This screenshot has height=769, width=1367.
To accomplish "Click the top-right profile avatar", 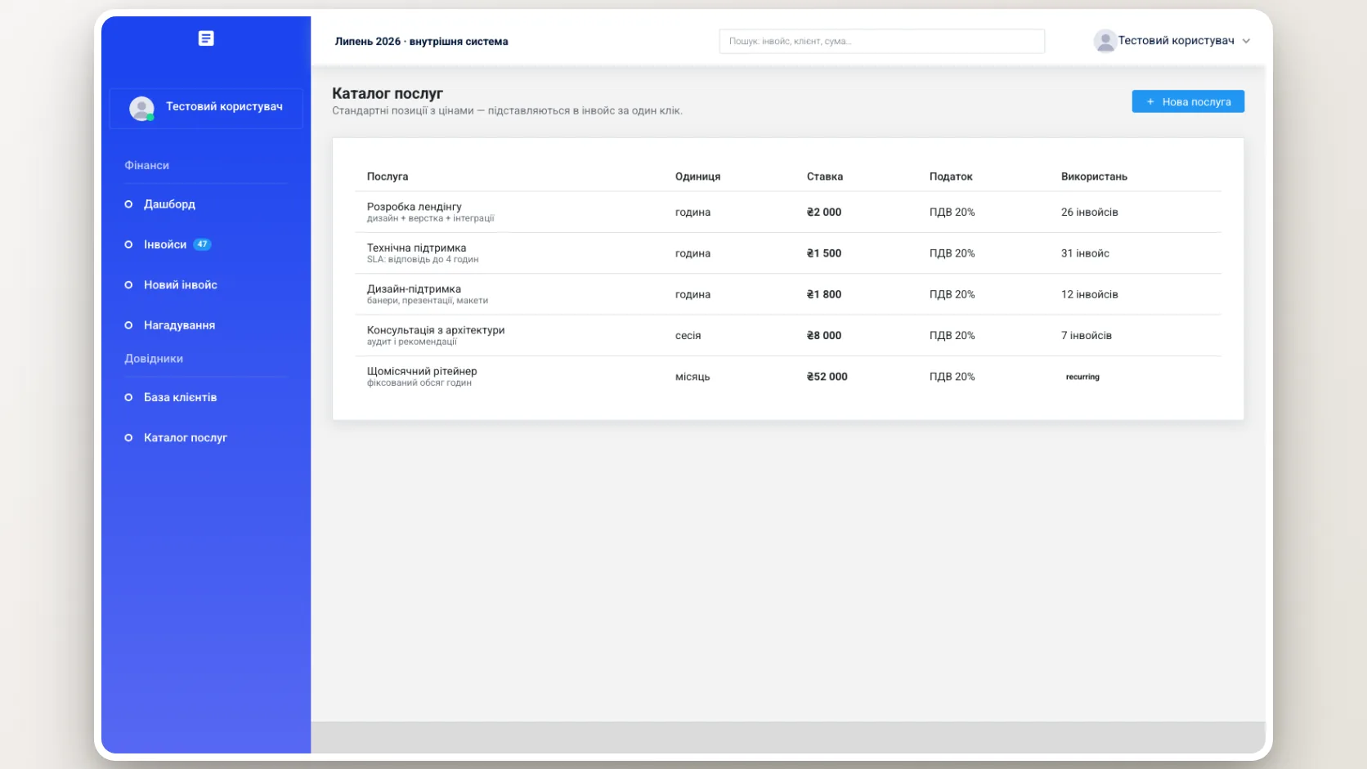I will 1105,41.
